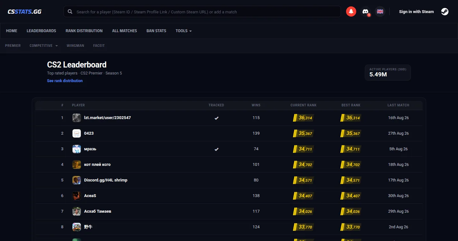Open the Leaderboards menu item
Image resolution: width=458 pixels, height=241 pixels.
[41, 31]
